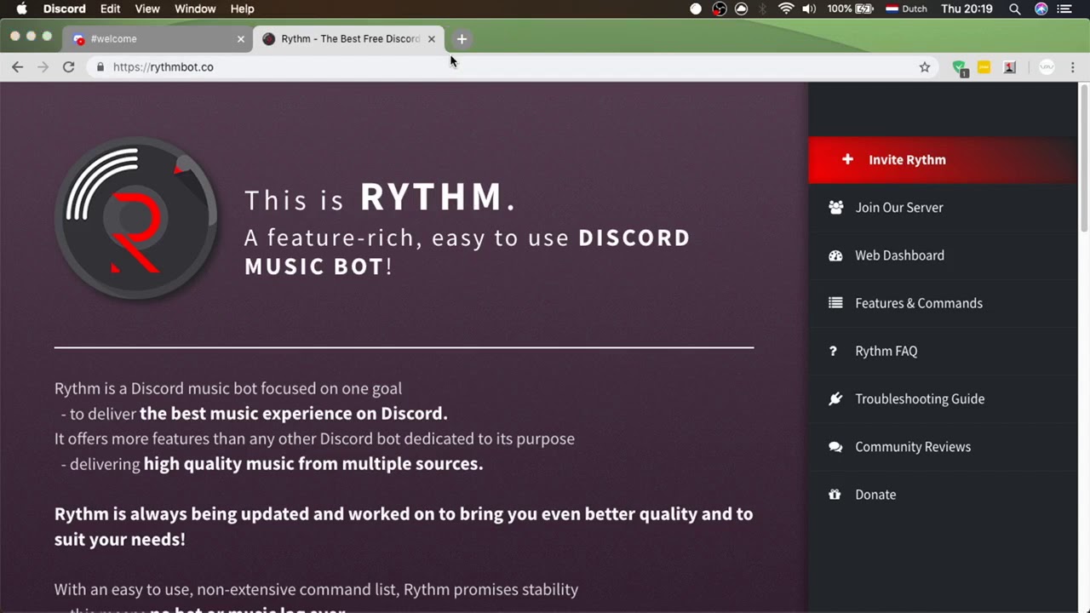Screen dimensions: 1090x613
Task: Click the Wi-Fi status icon
Action: [786, 9]
